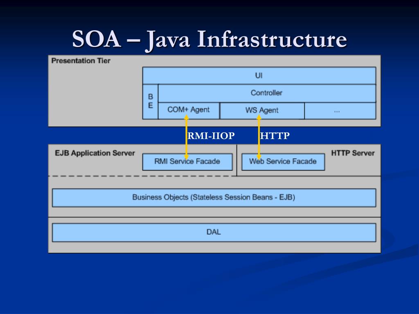Click the 'UI' box
This screenshot has width=419, height=314.
point(259,76)
